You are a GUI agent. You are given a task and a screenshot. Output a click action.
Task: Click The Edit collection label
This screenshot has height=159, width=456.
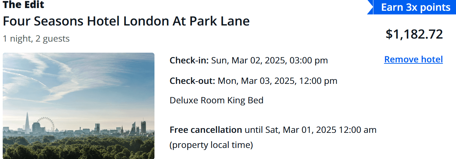coord(23,5)
